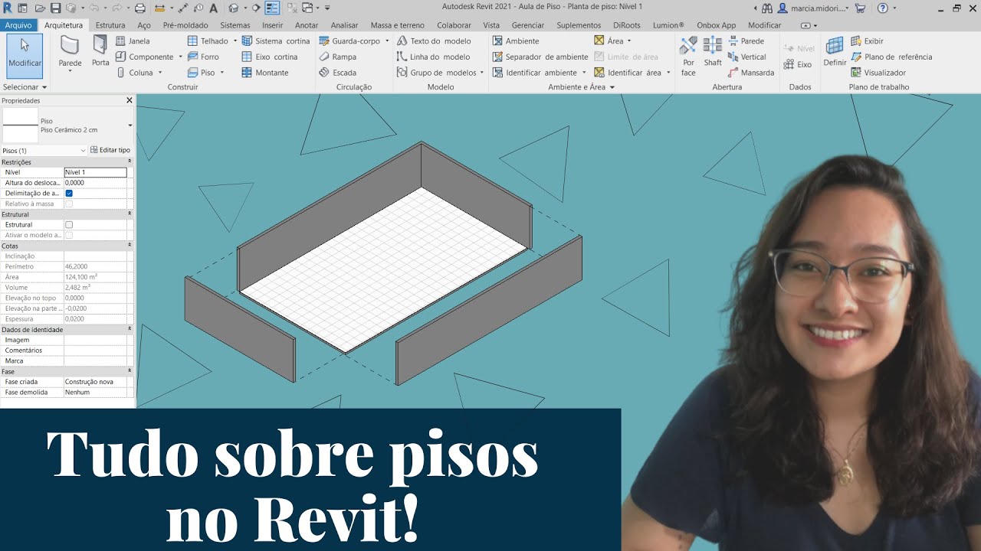Select the Escada stair tool
Image resolution: width=981 pixels, height=551 pixels.
click(x=337, y=73)
